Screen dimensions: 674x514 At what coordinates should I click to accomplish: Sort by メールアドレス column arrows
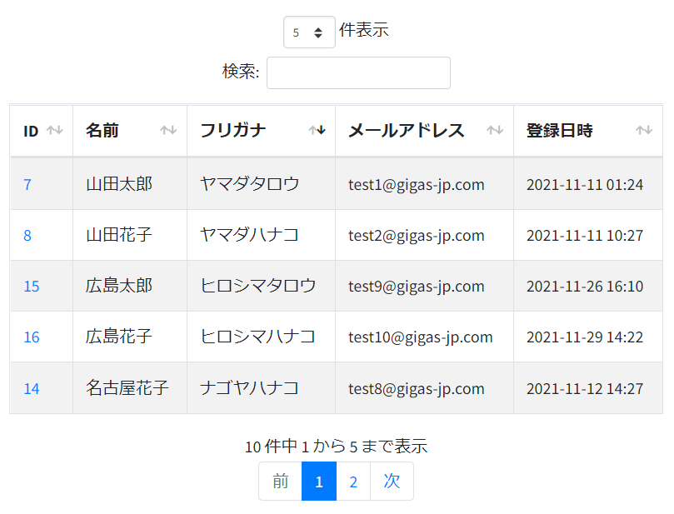[495, 130]
